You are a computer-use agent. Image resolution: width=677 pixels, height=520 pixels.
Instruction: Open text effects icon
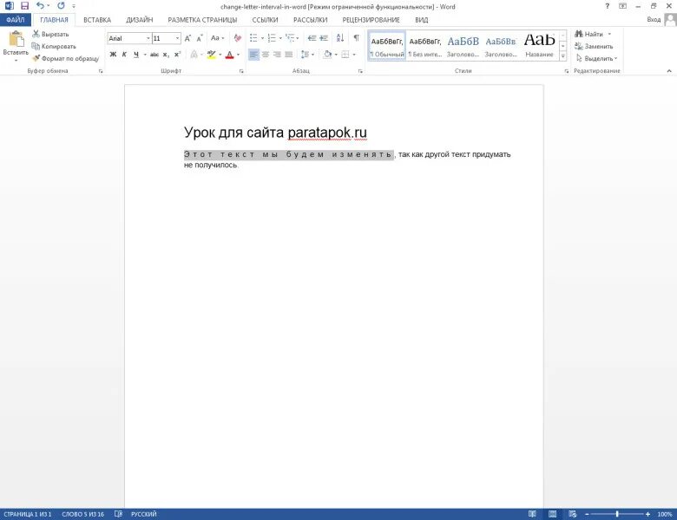(194, 55)
